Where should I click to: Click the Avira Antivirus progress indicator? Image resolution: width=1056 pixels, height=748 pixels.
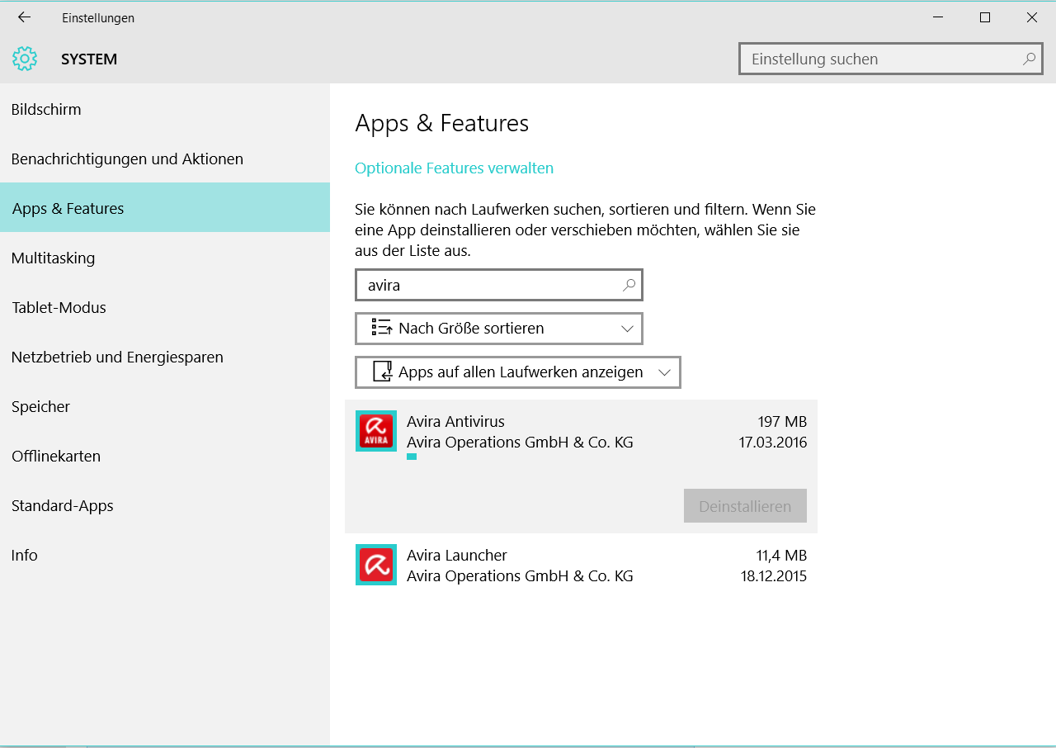(412, 457)
